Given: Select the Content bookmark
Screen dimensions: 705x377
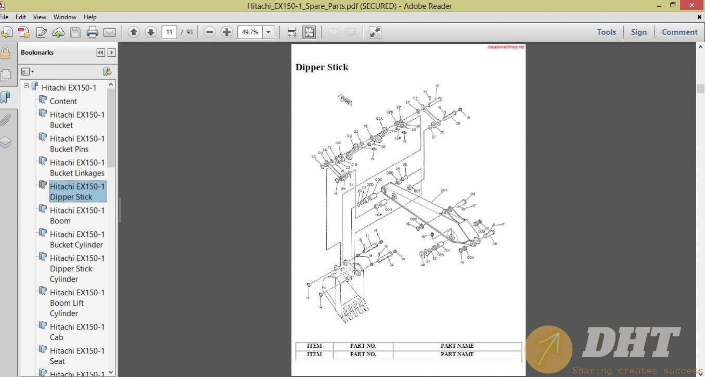Looking at the screenshot, I should click(63, 101).
